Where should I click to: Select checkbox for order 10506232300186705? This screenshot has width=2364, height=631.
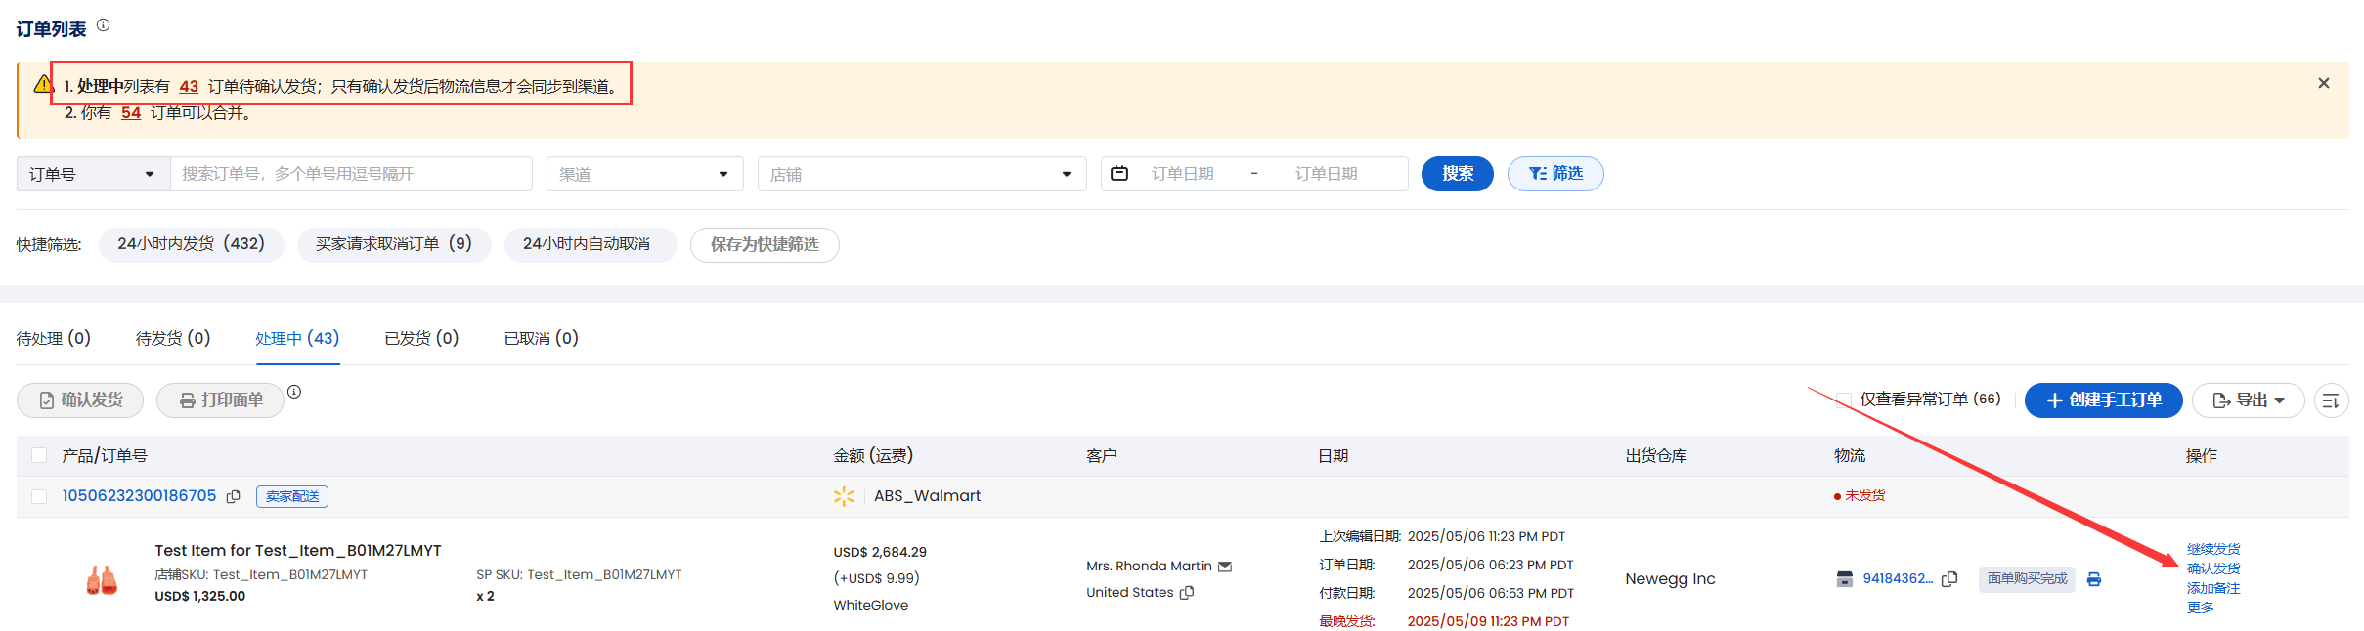tap(39, 496)
